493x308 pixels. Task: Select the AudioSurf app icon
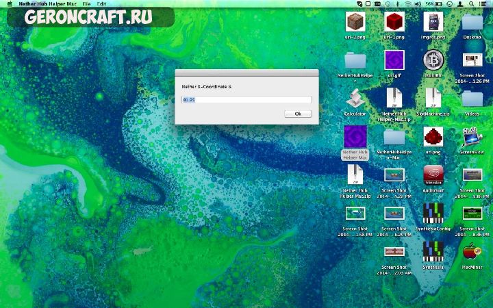(433, 175)
